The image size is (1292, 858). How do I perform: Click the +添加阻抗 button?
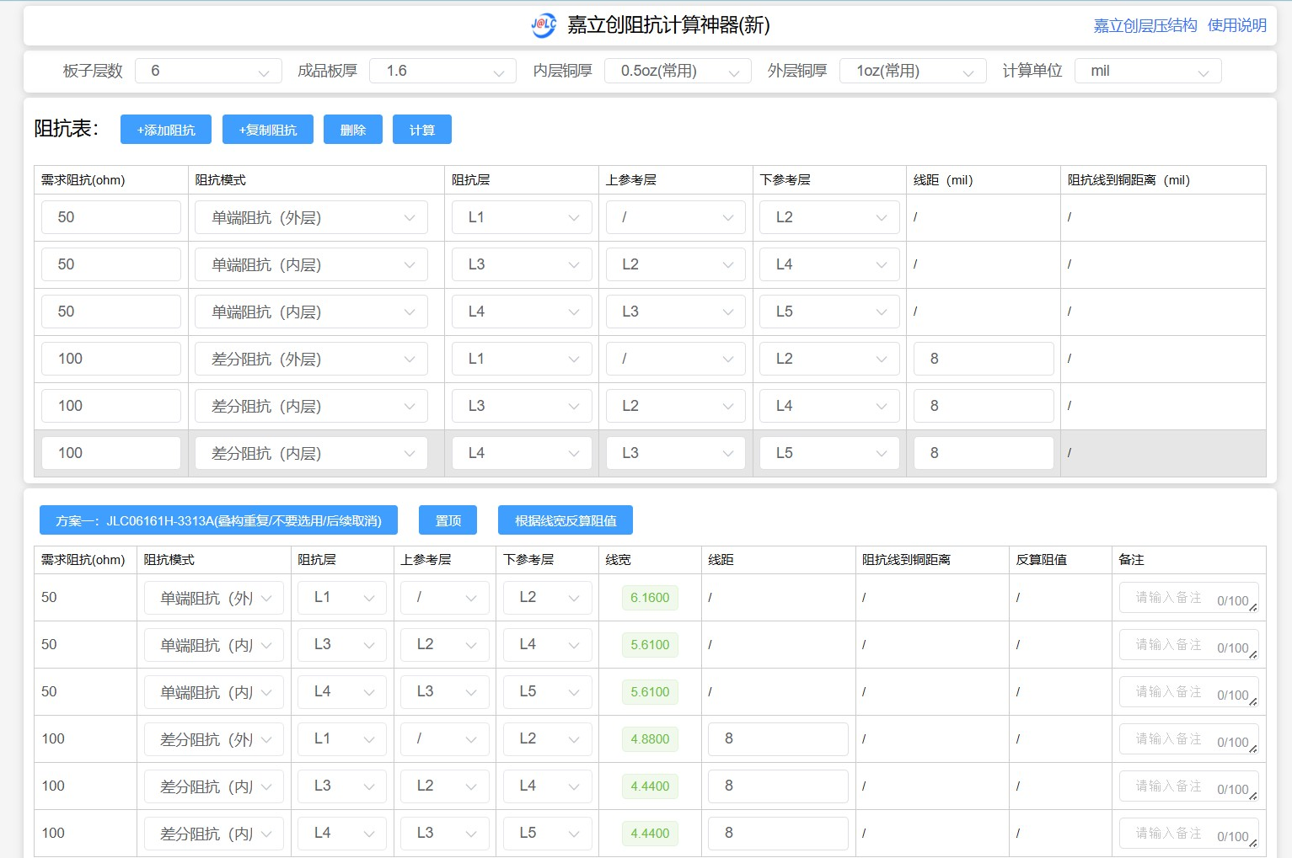(x=166, y=130)
